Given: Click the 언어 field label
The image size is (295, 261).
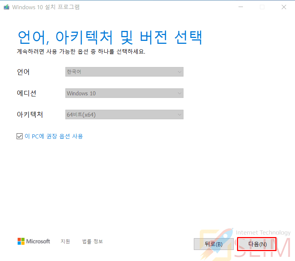Looking at the screenshot, I should 23,72.
